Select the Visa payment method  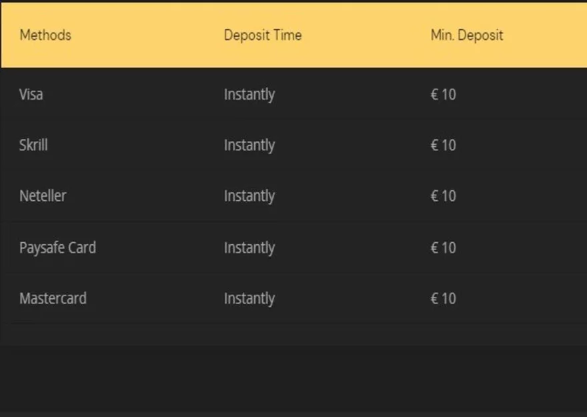[x=31, y=94]
